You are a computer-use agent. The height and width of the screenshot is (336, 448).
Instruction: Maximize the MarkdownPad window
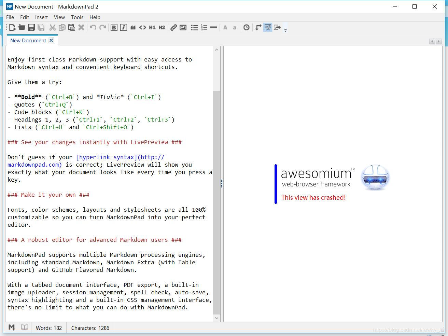pos(415,6)
